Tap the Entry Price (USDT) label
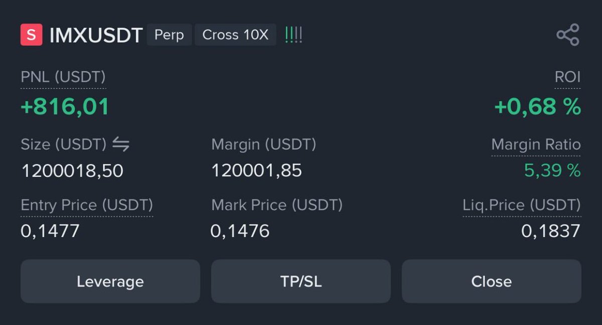 [87, 205]
